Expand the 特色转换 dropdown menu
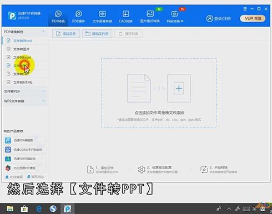Screen dimensions: 272x214 (x=175, y=17)
